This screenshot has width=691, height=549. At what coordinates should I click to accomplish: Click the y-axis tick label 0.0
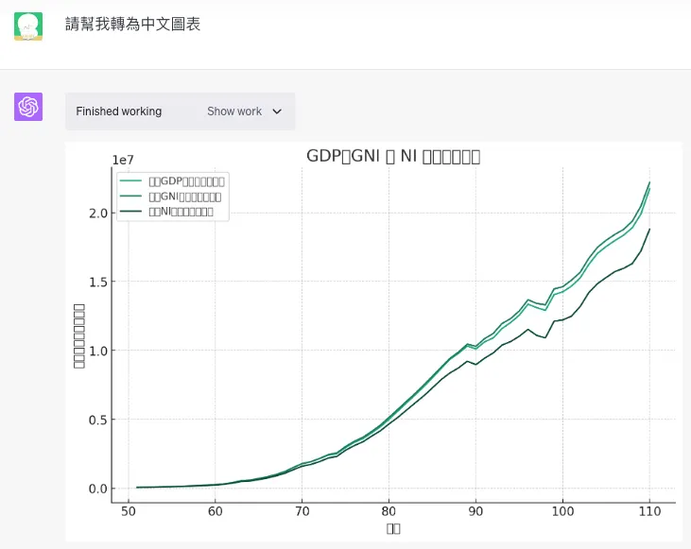click(98, 489)
